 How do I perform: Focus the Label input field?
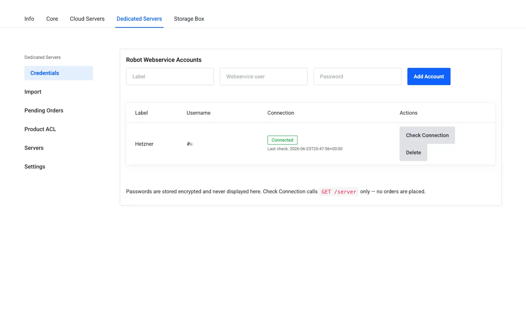170,76
